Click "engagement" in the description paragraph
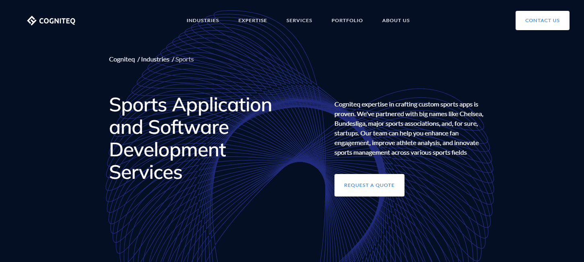This screenshot has height=262, width=584. pyautogui.click(x=351, y=143)
